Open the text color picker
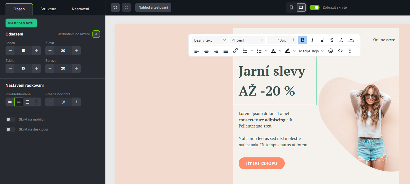Viewport: 410px width, 184px height. [273, 51]
